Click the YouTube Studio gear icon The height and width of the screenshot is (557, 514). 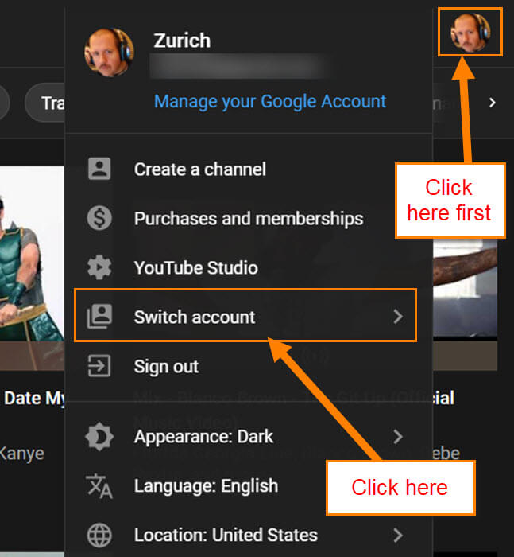(x=99, y=267)
